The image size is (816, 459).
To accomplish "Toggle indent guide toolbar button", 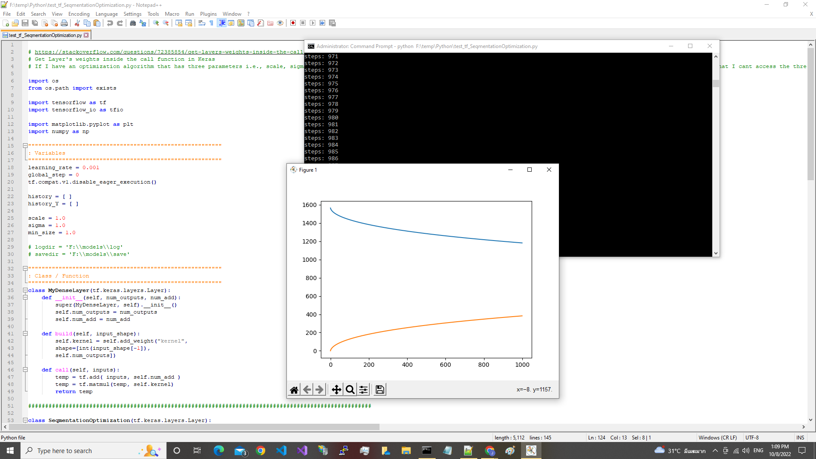I will tap(221, 23).
